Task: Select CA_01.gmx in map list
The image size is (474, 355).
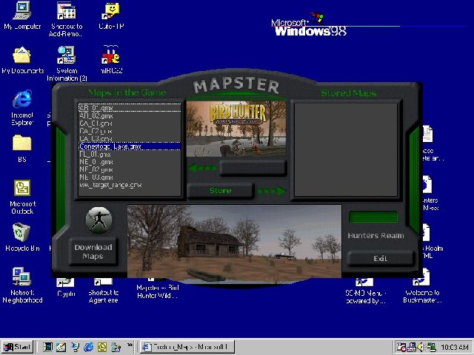Action: (x=130, y=124)
